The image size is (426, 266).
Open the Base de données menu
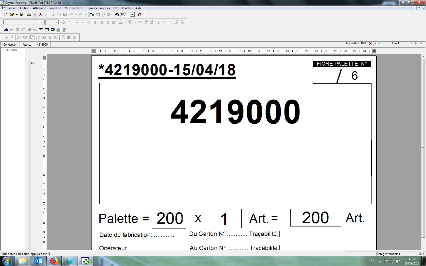(98, 8)
